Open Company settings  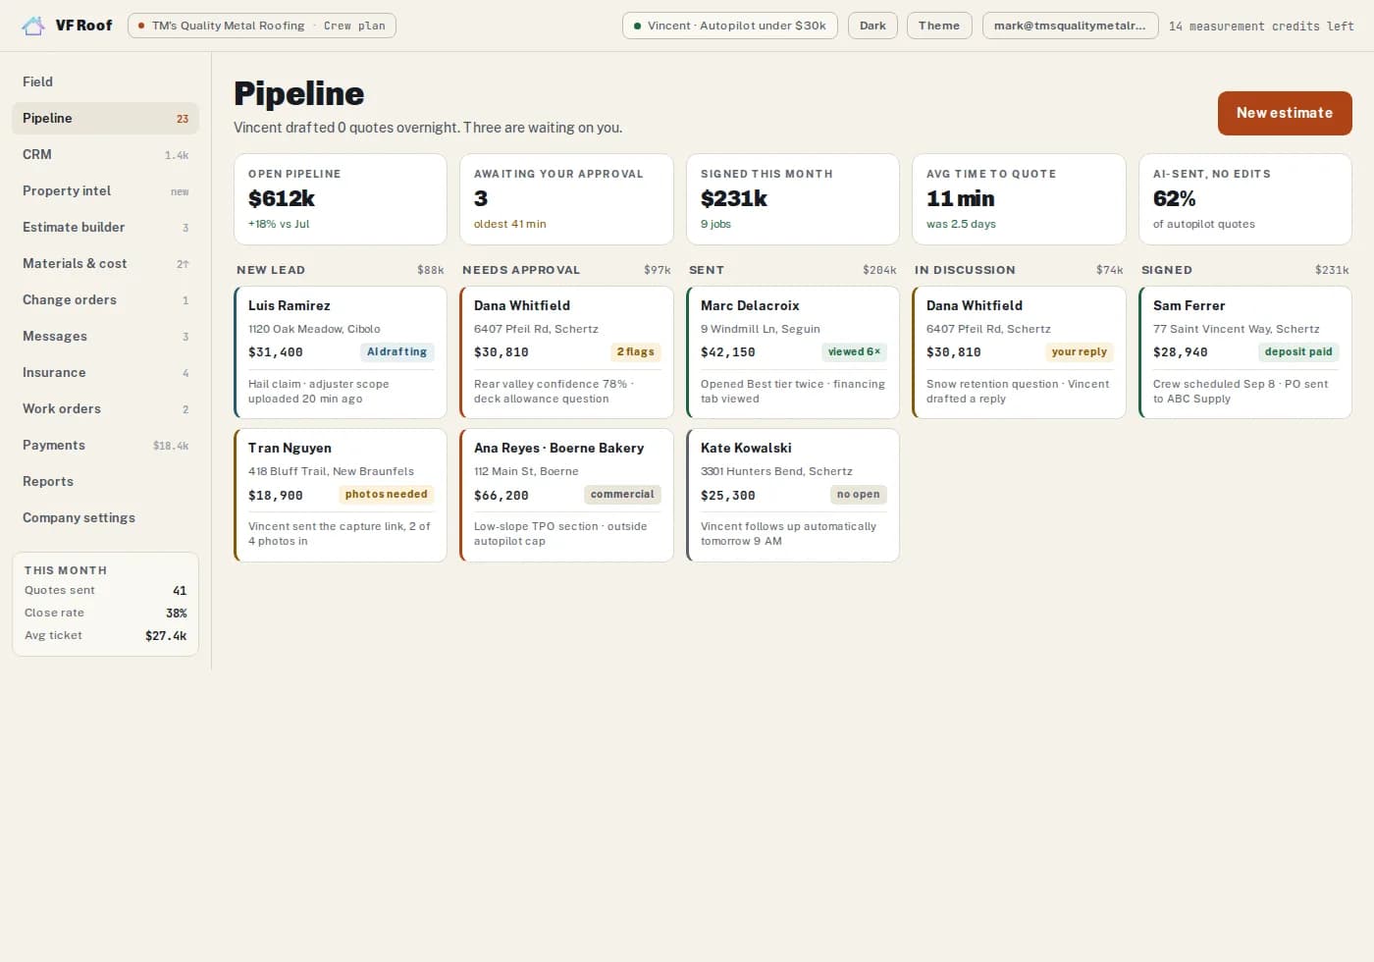point(105,517)
